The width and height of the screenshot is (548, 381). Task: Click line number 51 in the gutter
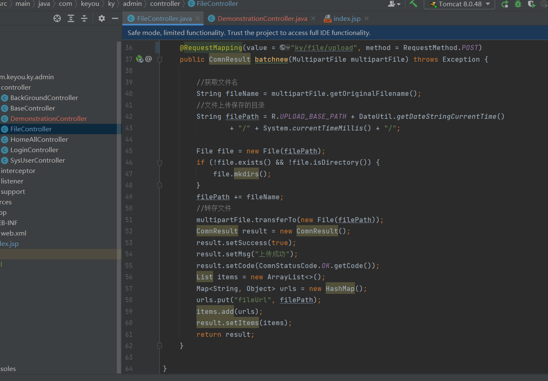click(129, 220)
